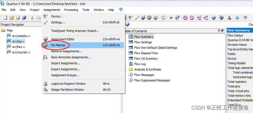Select Assignment Groups... menu entry
The width and height of the screenshot is (253, 113).
[83, 75]
